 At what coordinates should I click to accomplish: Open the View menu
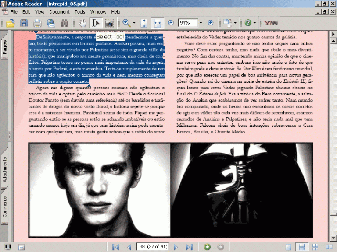(x=39, y=12)
